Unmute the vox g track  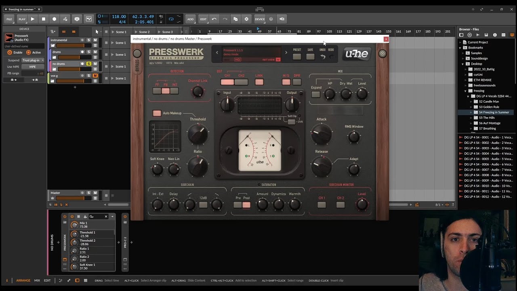95,76
